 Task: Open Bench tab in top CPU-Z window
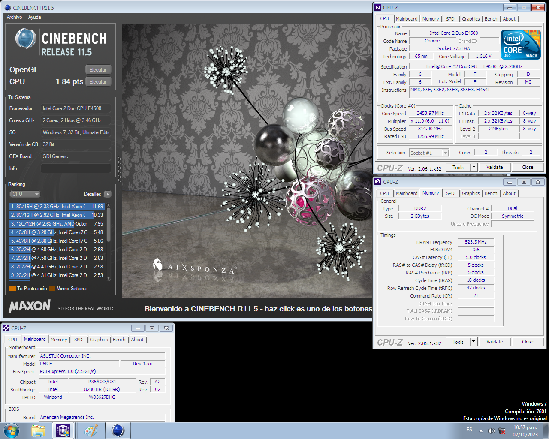(491, 19)
